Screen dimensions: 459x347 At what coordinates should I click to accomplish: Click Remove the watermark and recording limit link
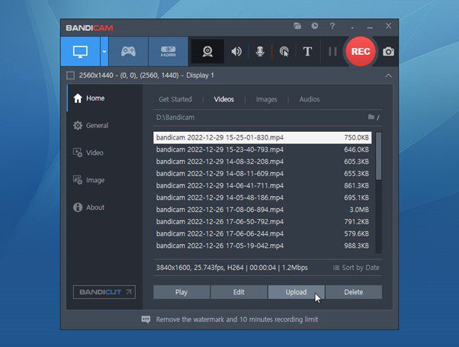pos(237,320)
